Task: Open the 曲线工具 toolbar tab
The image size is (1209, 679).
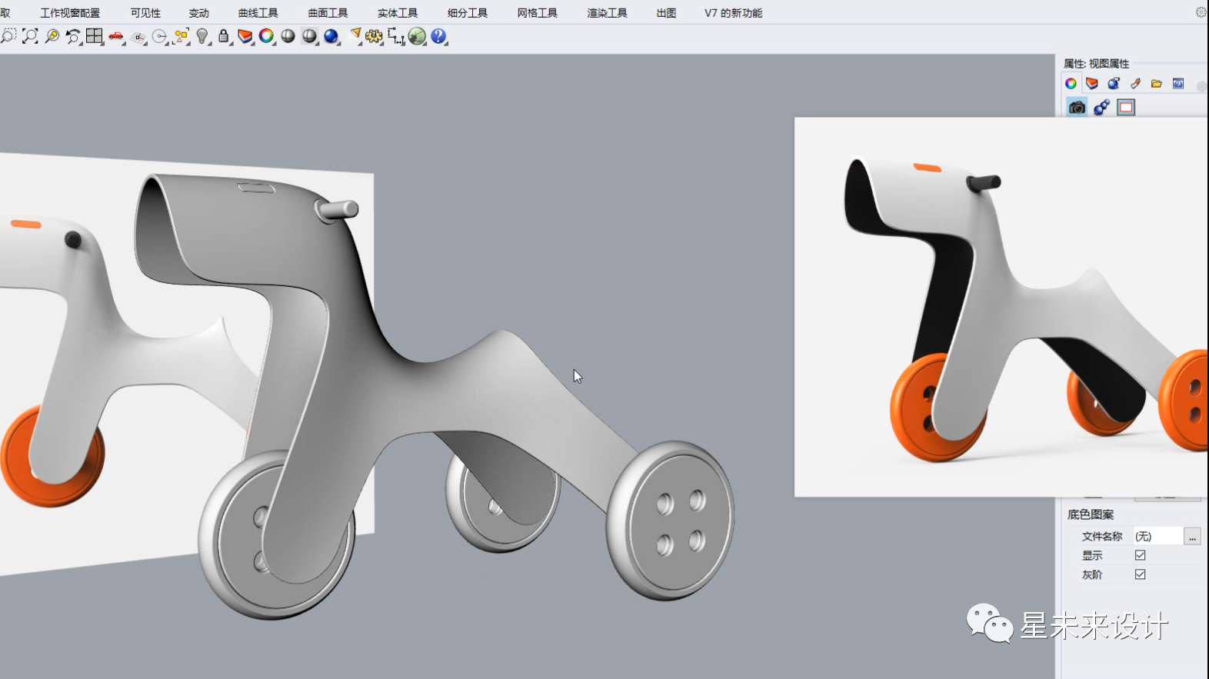Action: (258, 13)
